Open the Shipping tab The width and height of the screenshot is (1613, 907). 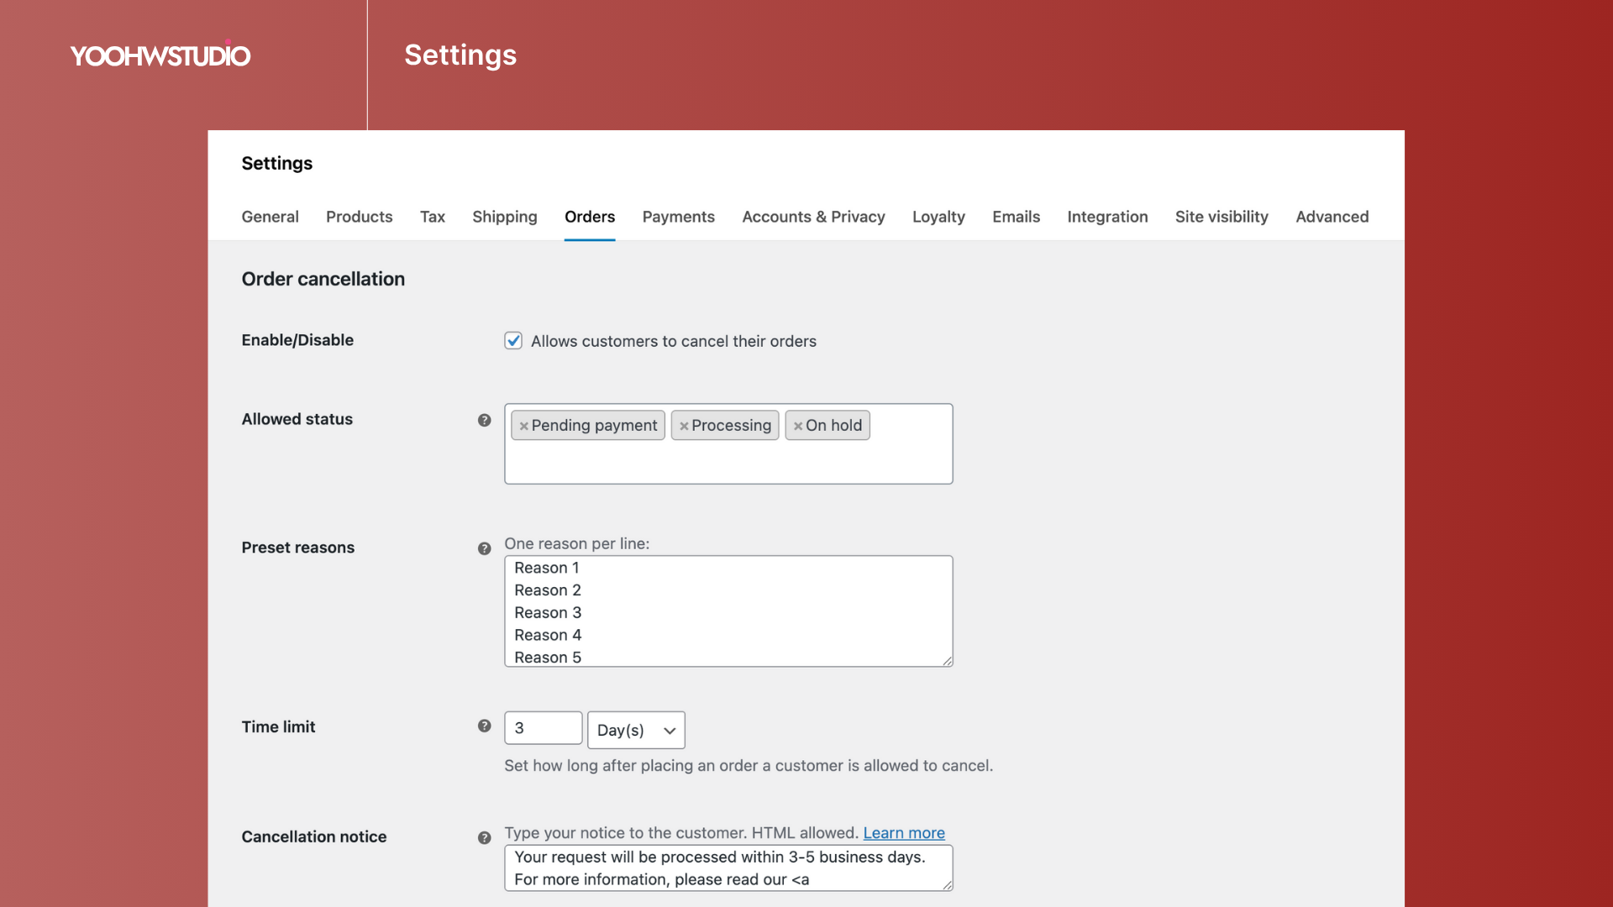[x=504, y=217]
